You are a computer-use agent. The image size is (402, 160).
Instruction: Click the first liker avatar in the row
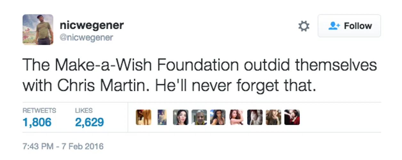(x=143, y=117)
